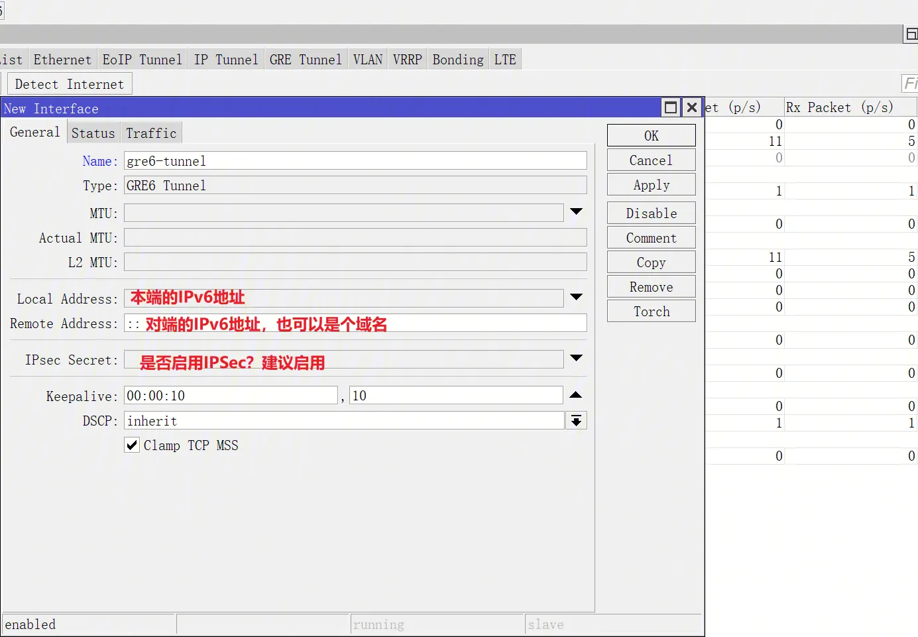Expand the IPsec Secret field arrow
Viewport: 918px width, 637px height.
[576, 359]
